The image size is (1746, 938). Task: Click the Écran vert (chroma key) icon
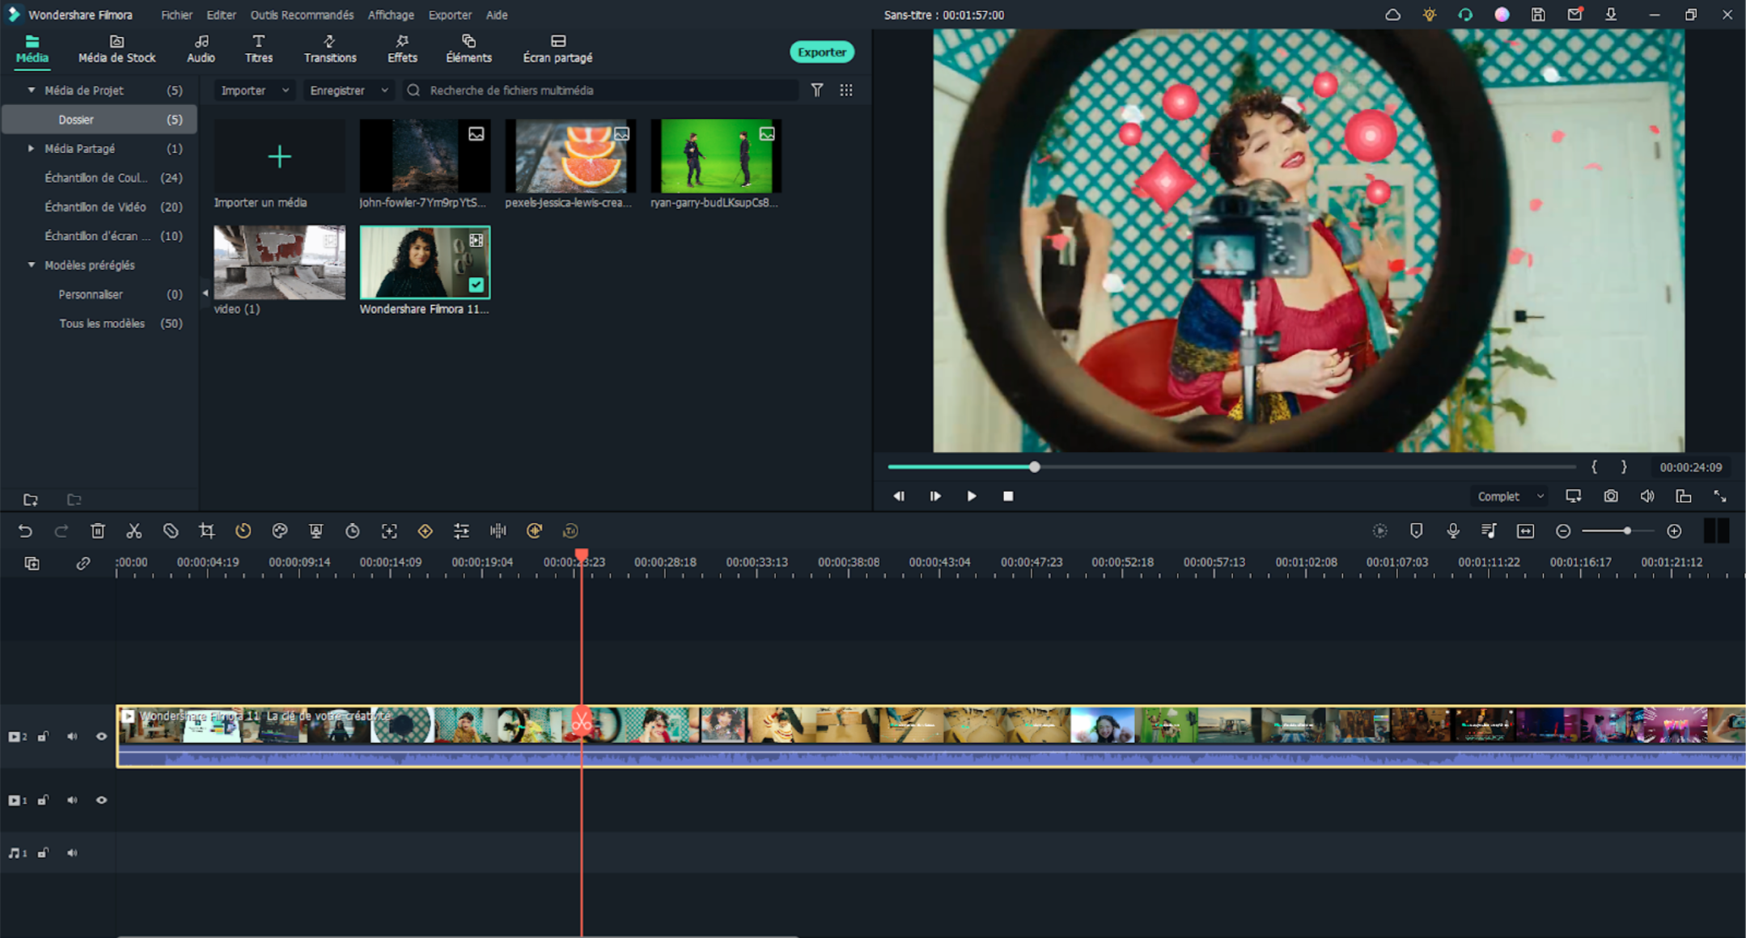point(316,531)
